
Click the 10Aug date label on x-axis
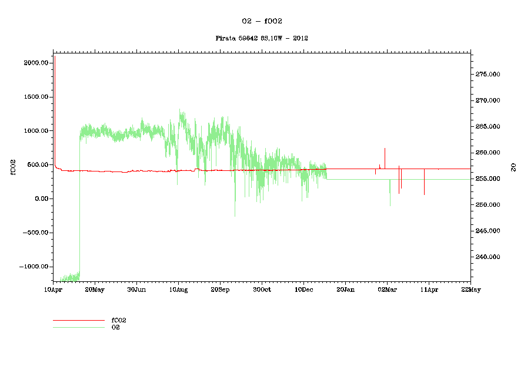pos(178,290)
